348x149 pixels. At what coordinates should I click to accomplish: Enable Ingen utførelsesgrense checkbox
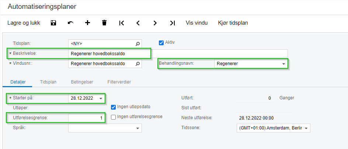click(x=114, y=117)
